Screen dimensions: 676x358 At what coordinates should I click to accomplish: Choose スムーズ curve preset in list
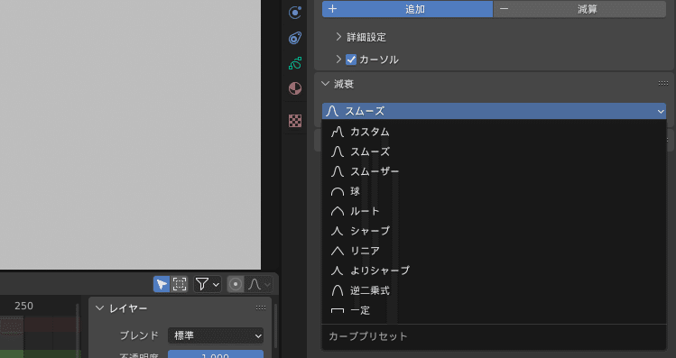[494, 151]
